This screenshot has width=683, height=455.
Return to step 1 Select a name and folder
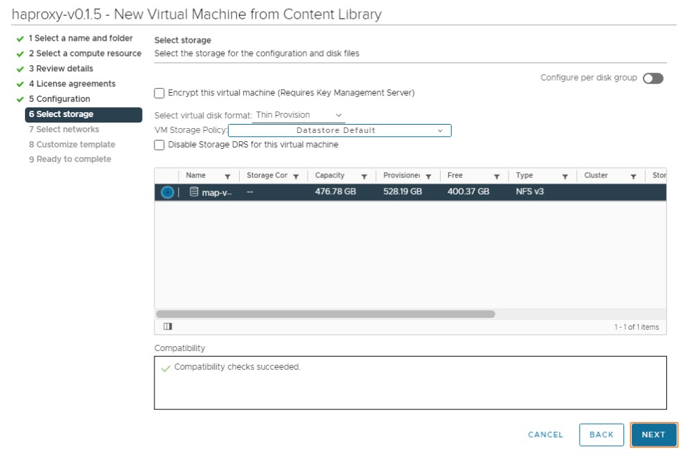click(80, 38)
